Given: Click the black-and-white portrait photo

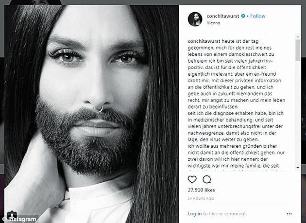Looking at the screenshot, I should pyautogui.click(x=91, y=114).
